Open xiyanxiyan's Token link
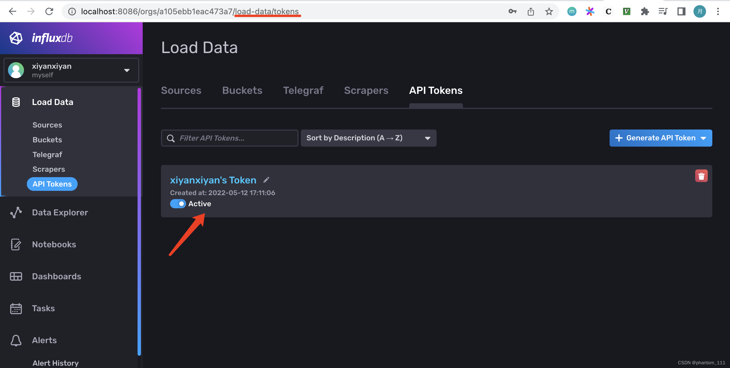The width and height of the screenshot is (730, 368). pos(213,180)
